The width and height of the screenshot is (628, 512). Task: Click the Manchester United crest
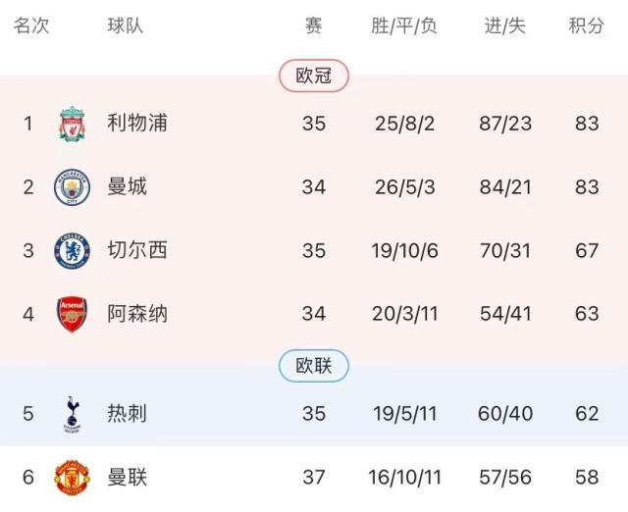pos(72,478)
